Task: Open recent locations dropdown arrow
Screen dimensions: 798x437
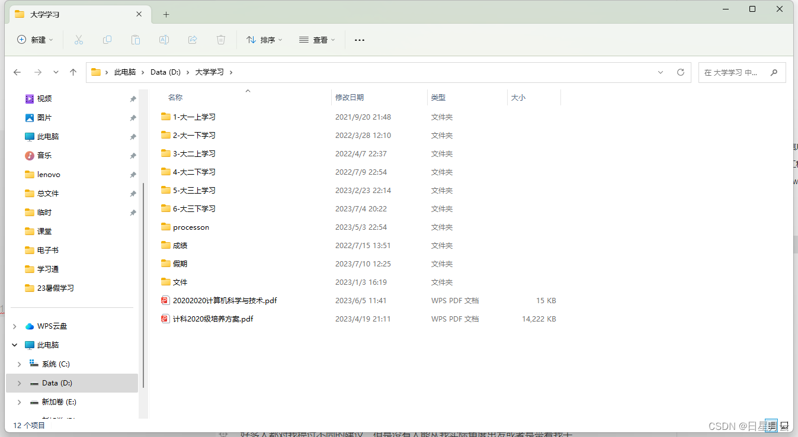Action: coord(56,72)
